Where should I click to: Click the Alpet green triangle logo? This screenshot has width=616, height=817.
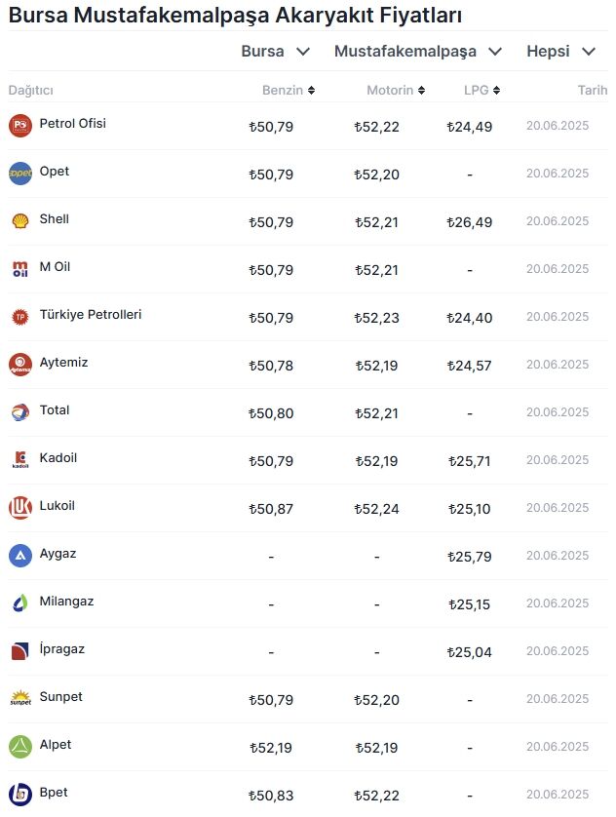20,747
